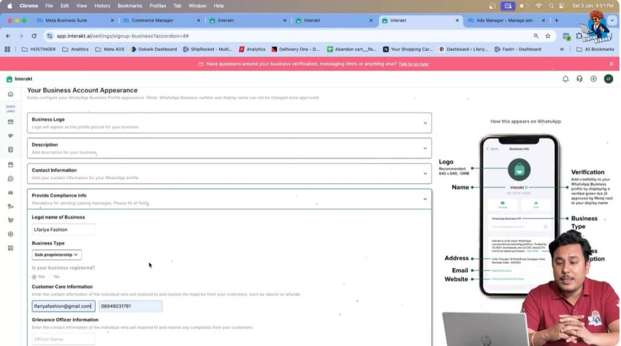Viewport: 621px width, 346px height.
Task: Open the headset support icon
Action: (579, 79)
